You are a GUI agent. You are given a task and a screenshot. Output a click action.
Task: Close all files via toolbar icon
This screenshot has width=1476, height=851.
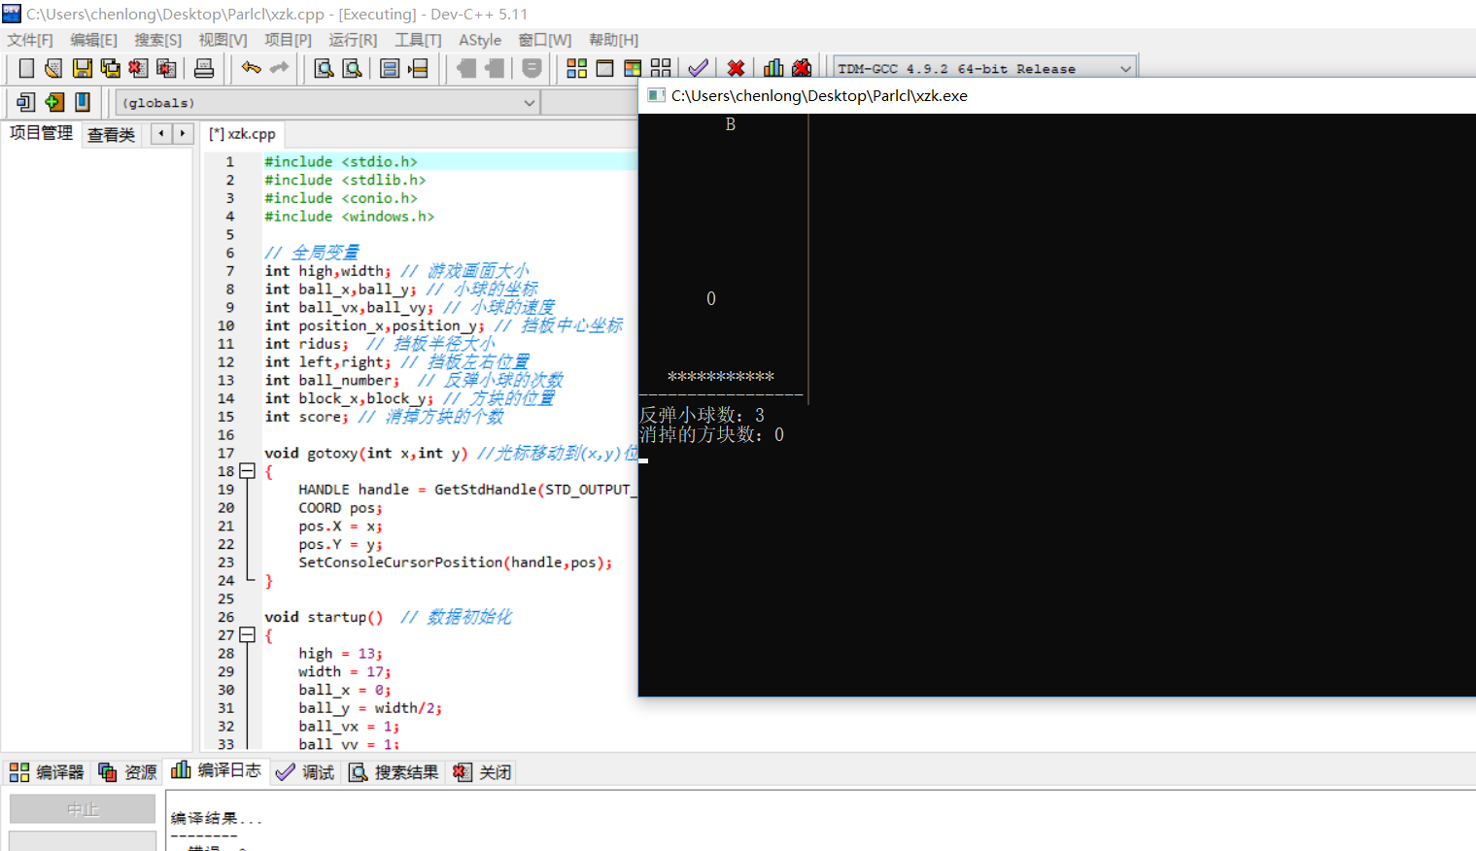pyautogui.click(x=166, y=68)
